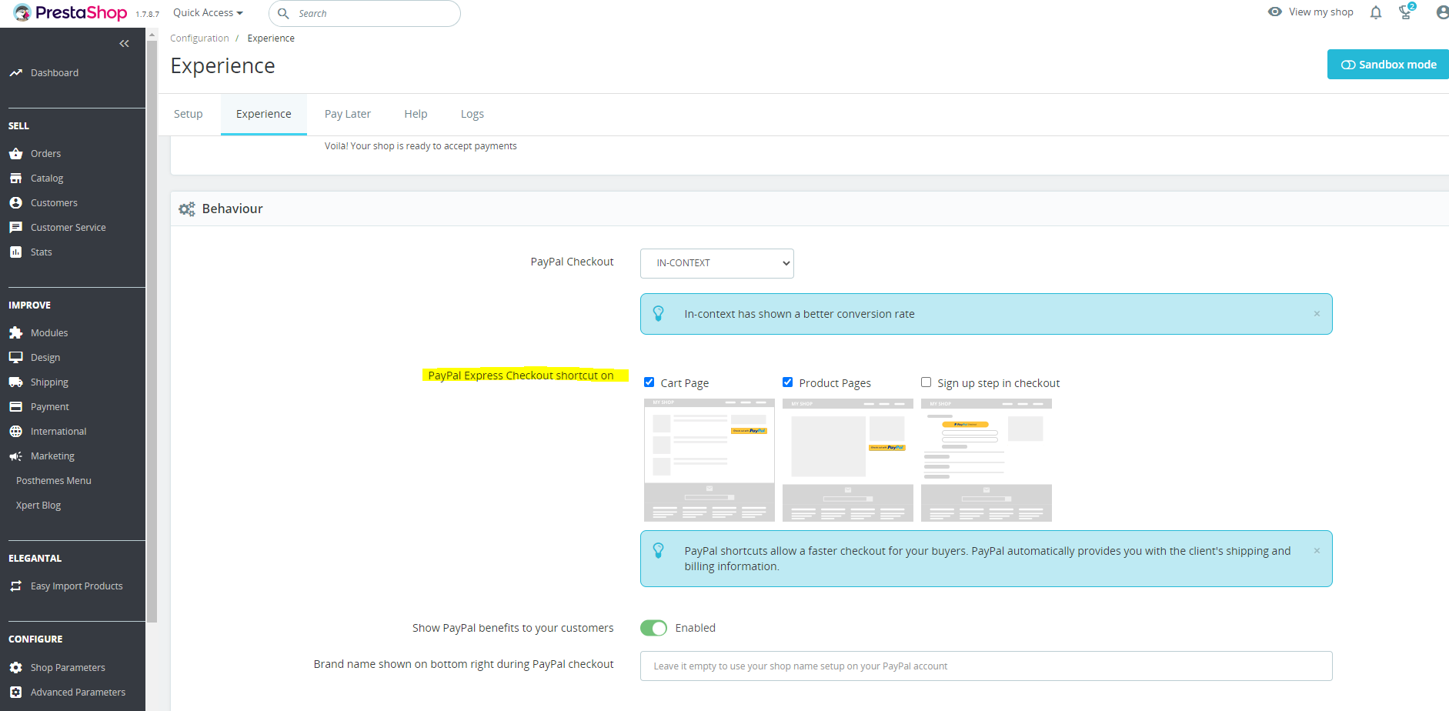Click the lightbulb icon in the in-context tip
1449x711 pixels.
click(x=659, y=314)
